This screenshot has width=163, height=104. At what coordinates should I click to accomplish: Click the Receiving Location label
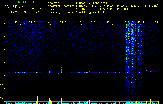[60, 6]
